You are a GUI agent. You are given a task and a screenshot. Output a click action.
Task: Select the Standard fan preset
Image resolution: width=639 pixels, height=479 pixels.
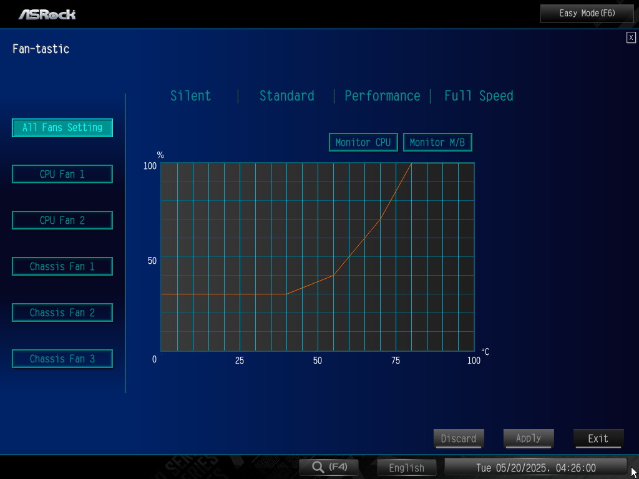[x=287, y=95]
